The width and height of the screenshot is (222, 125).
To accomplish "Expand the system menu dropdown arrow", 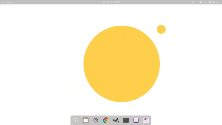I will point(219,2).
